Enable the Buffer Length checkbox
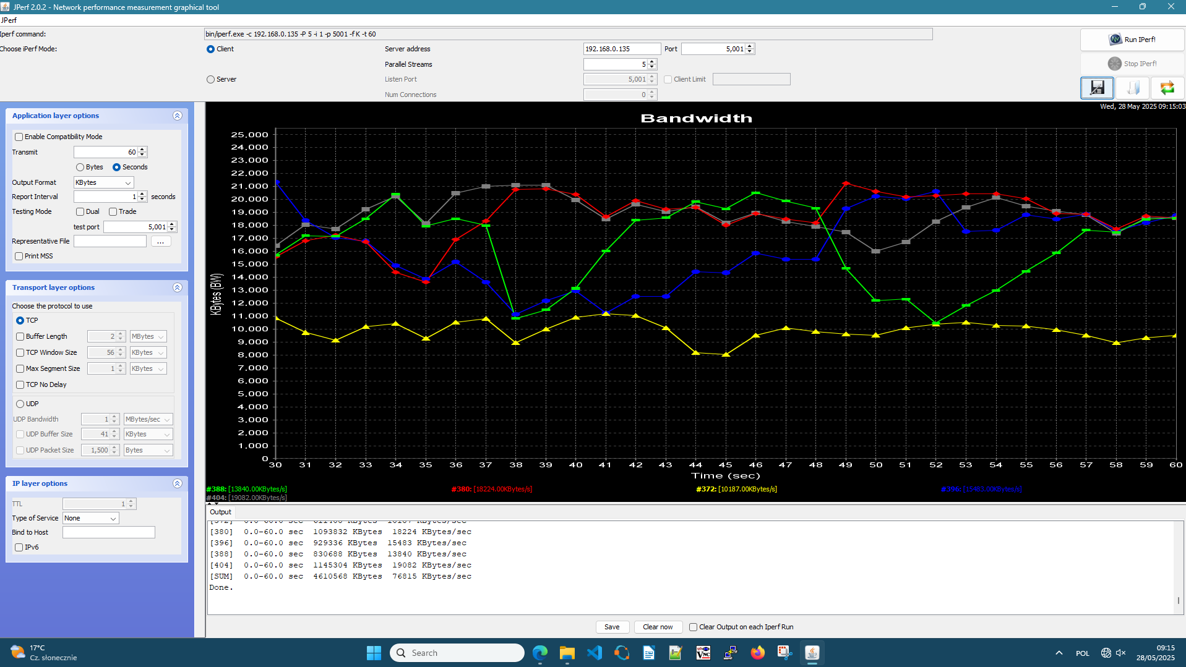The height and width of the screenshot is (667, 1186). click(20, 336)
